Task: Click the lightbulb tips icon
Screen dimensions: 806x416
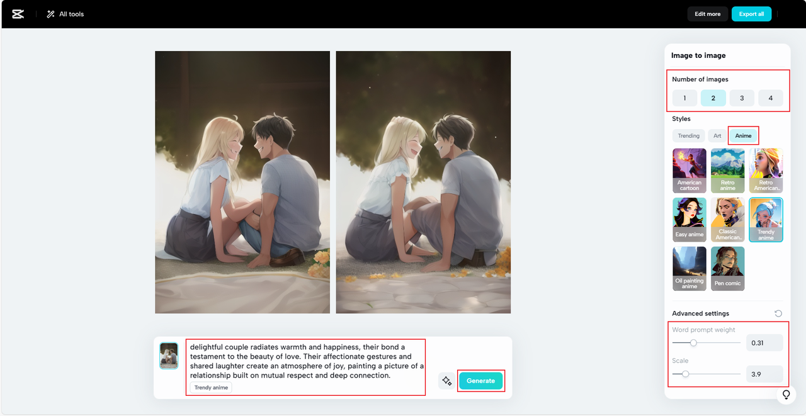Action: coord(786,395)
